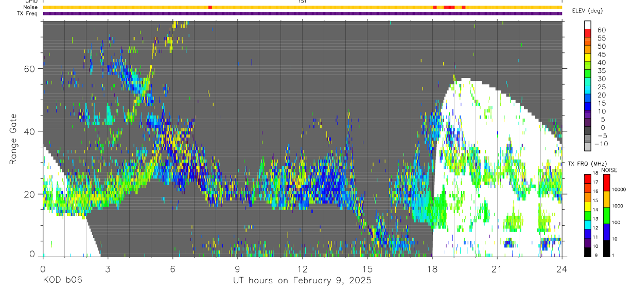Click the 'TX Freq' row label at top left
This screenshot has width=632, height=291.
pos(28,13)
